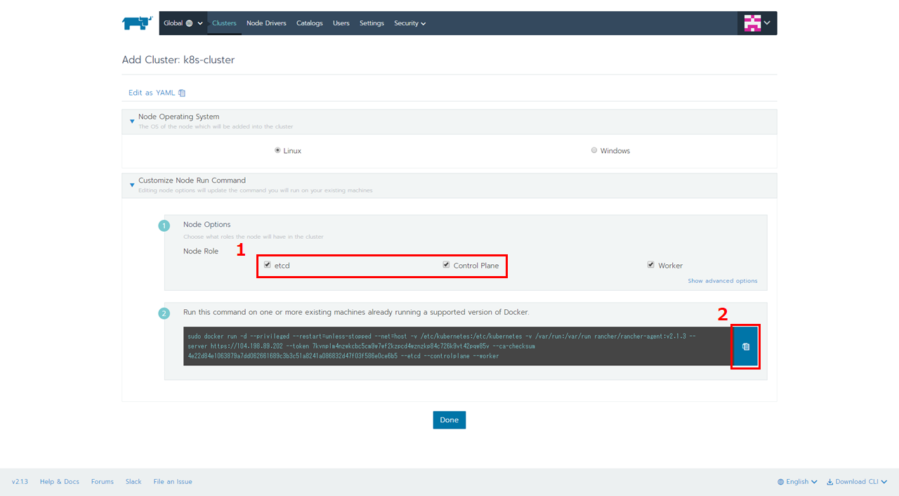Open the Catalogs page
899x496 pixels.
(310, 23)
